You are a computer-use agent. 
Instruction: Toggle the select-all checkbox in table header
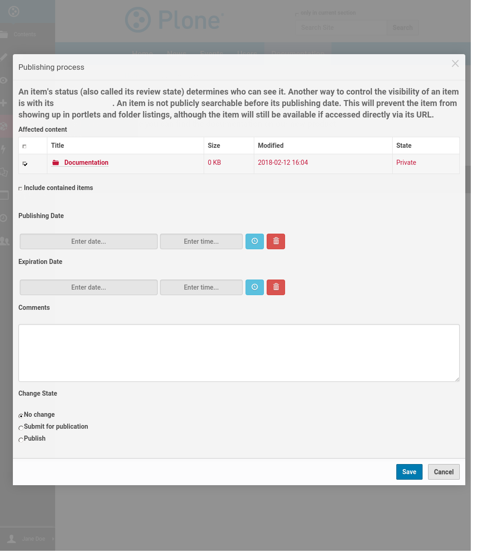click(x=24, y=146)
